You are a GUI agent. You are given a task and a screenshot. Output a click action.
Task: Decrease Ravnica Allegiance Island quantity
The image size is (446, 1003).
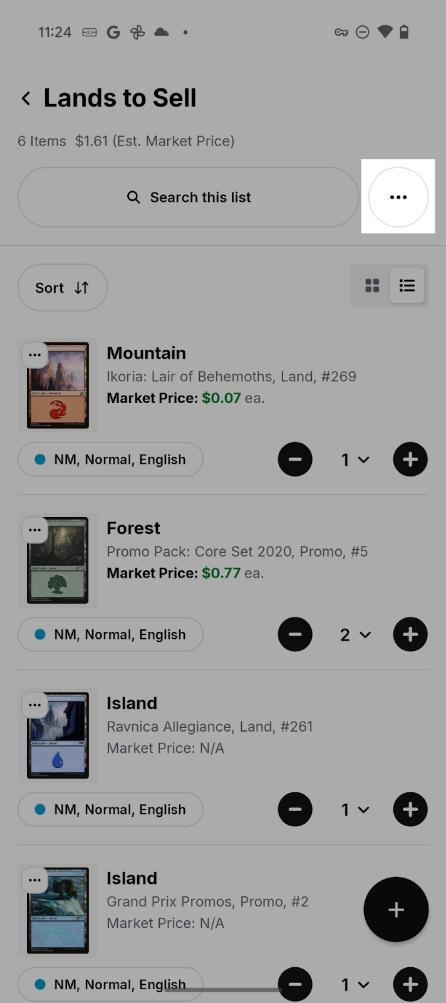click(x=295, y=809)
